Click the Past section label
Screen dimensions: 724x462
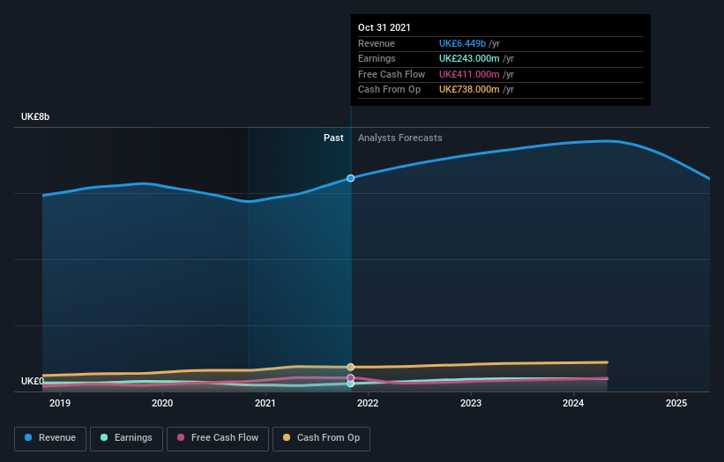point(333,138)
